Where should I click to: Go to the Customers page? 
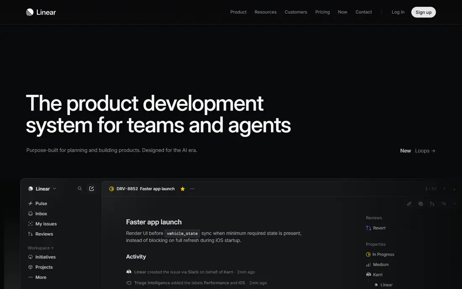(x=296, y=12)
